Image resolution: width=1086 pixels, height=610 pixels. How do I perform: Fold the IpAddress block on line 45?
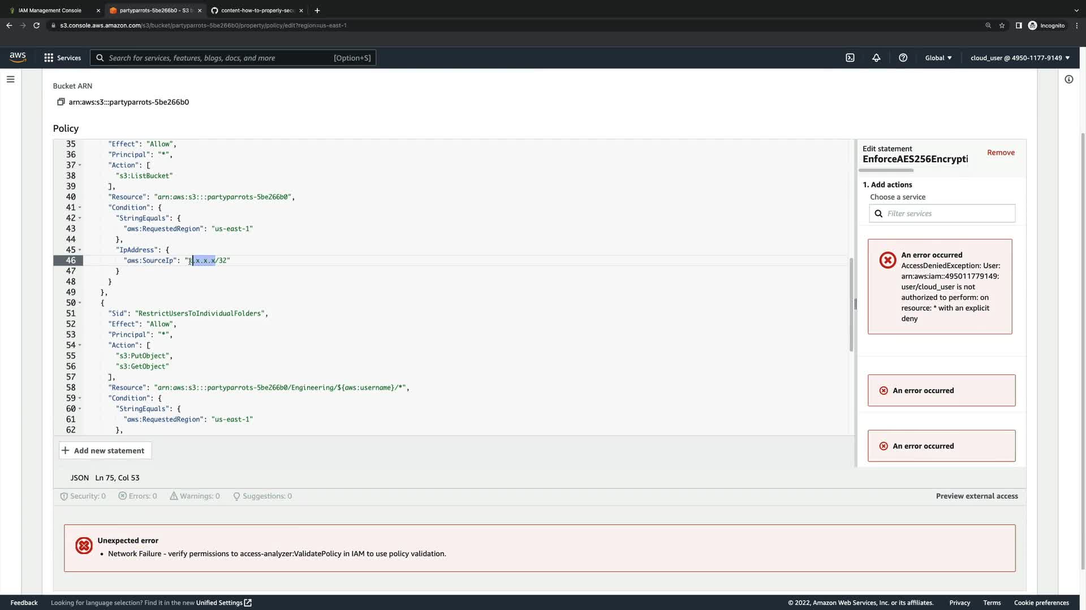click(80, 250)
